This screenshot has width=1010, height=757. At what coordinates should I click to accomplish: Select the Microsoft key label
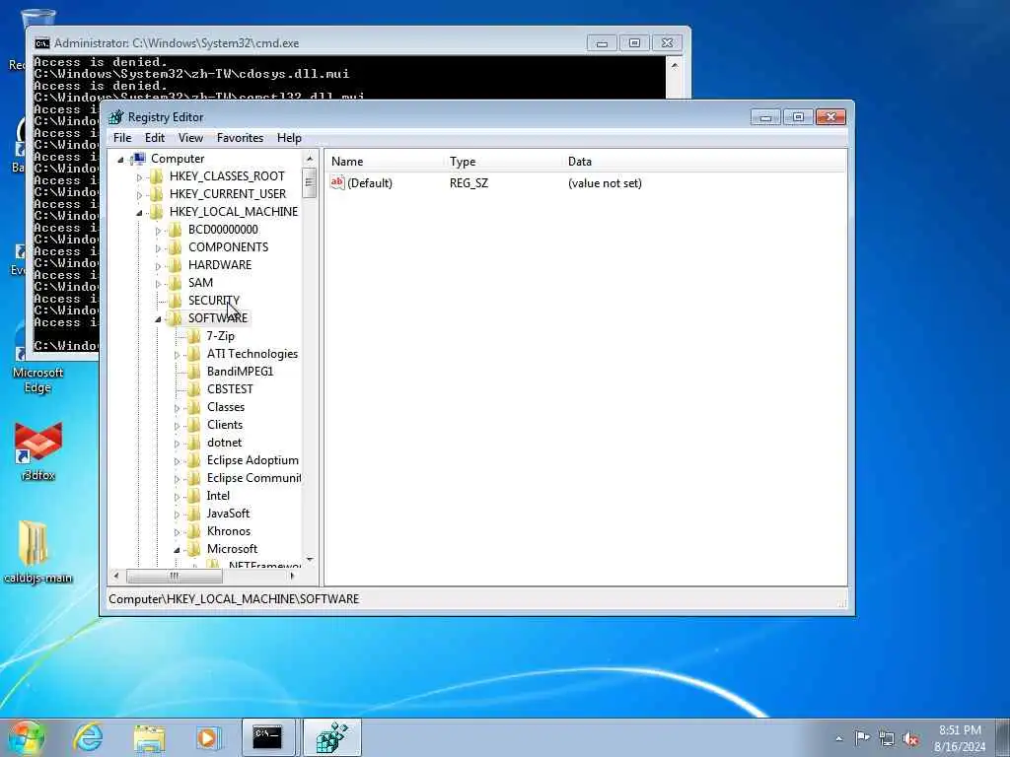[232, 549]
